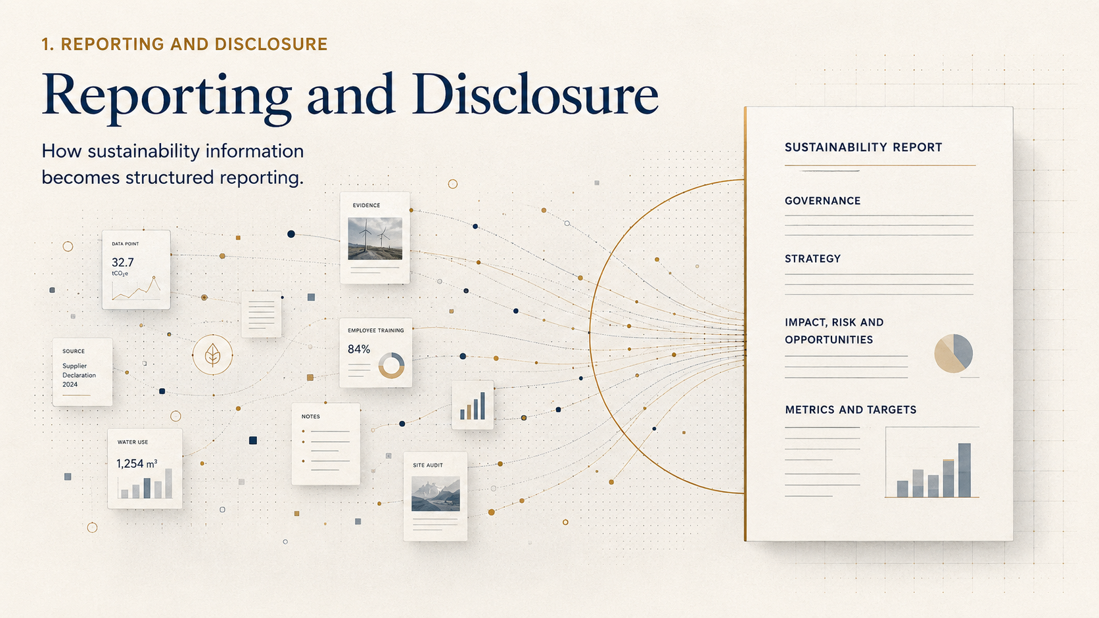The image size is (1099, 618).
Task: Click the "WATER USE" card label
Action: [133, 442]
